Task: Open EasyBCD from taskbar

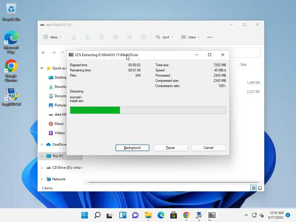Action: point(199,215)
